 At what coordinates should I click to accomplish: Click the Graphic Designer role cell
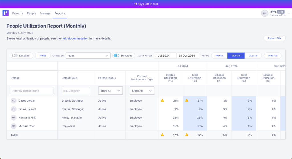click(x=72, y=100)
